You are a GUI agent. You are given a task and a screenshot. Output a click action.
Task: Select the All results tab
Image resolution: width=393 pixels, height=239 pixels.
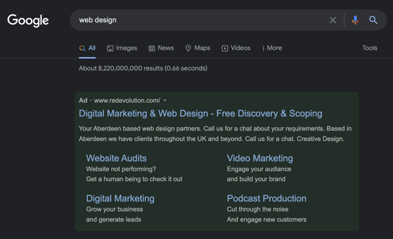87,48
